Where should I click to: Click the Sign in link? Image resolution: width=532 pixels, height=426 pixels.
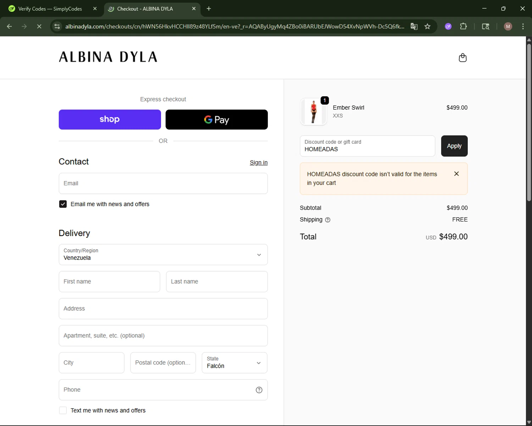(x=259, y=163)
